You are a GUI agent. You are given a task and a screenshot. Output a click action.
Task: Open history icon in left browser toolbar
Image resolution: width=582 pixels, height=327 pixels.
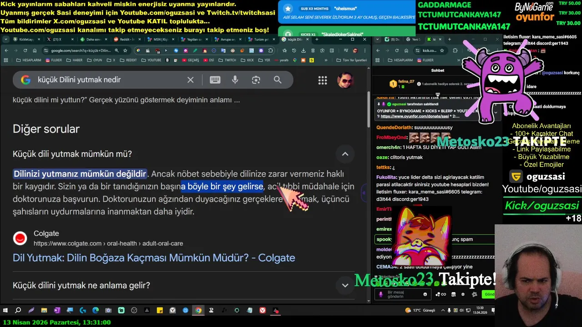(294, 50)
